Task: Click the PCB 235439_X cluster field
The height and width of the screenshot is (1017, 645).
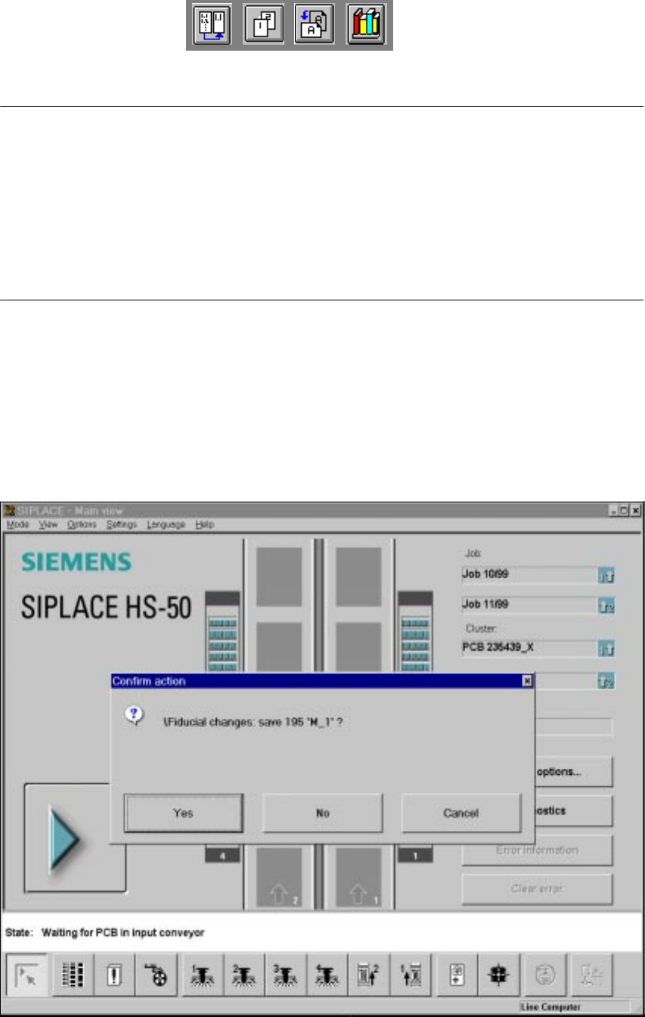Action: coord(529,648)
